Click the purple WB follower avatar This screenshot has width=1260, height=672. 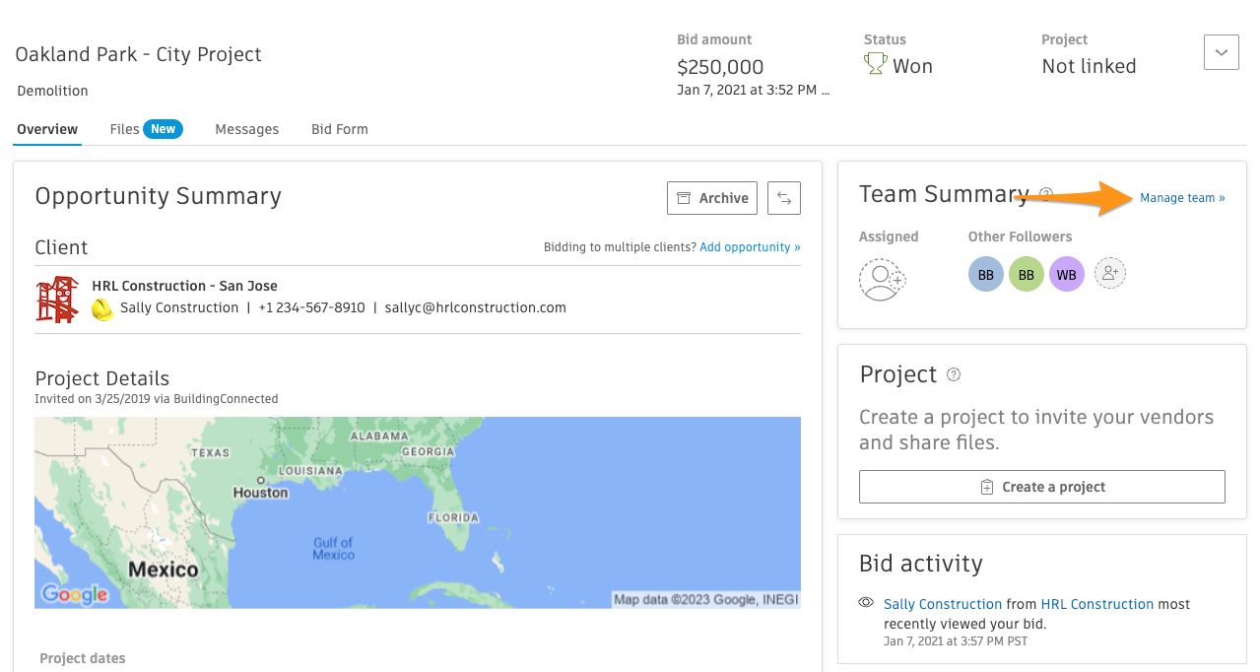[1066, 275]
